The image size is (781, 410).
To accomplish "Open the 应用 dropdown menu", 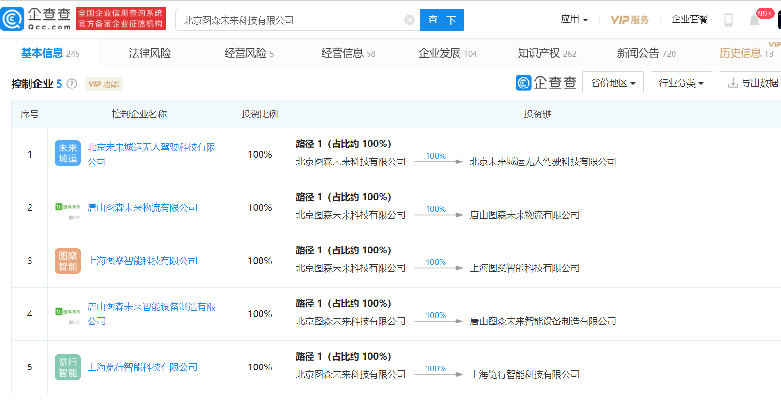I will 574,19.
